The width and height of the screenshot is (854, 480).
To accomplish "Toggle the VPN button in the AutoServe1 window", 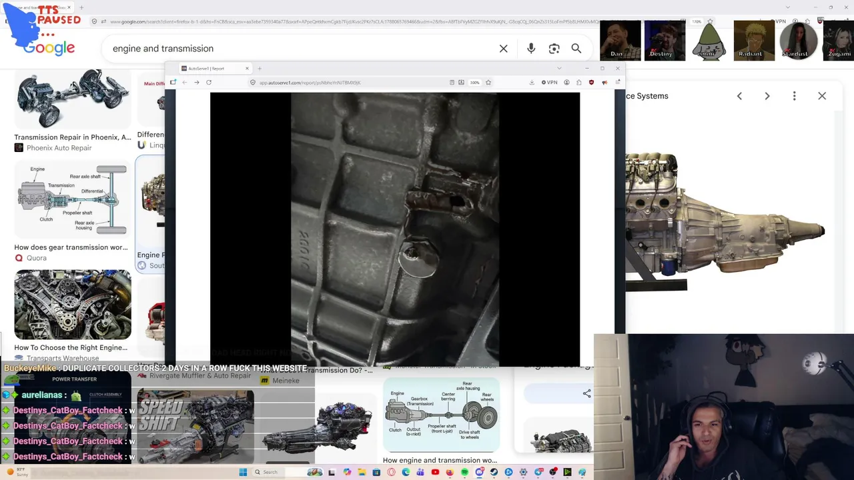I will [x=549, y=83].
